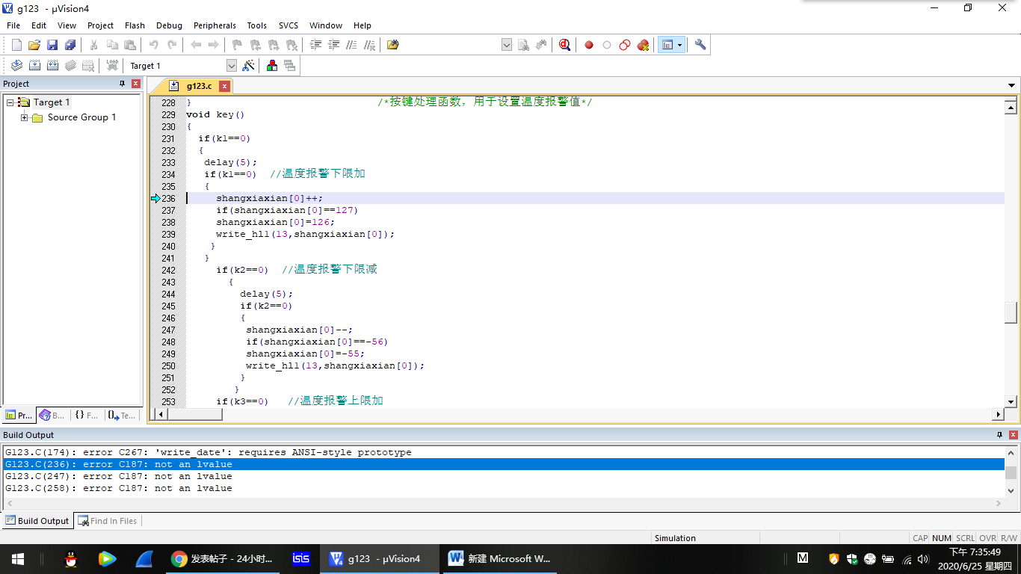Image resolution: width=1021 pixels, height=574 pixels.
Task: Switch to the Find In Files tab
Action: [107, 521]
